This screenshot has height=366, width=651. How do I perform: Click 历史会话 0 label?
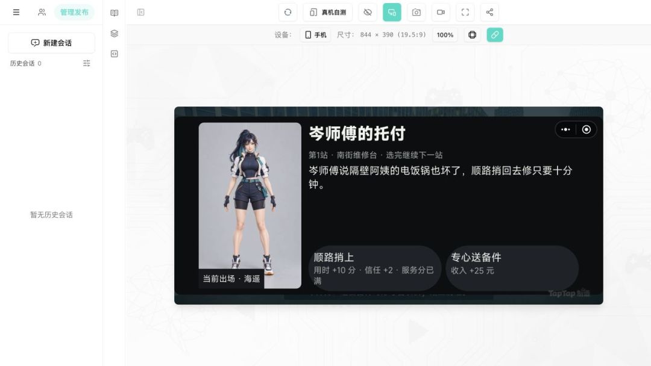click(26, 63)
